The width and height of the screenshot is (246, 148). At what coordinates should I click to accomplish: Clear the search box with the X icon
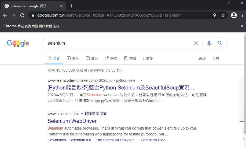196,43
